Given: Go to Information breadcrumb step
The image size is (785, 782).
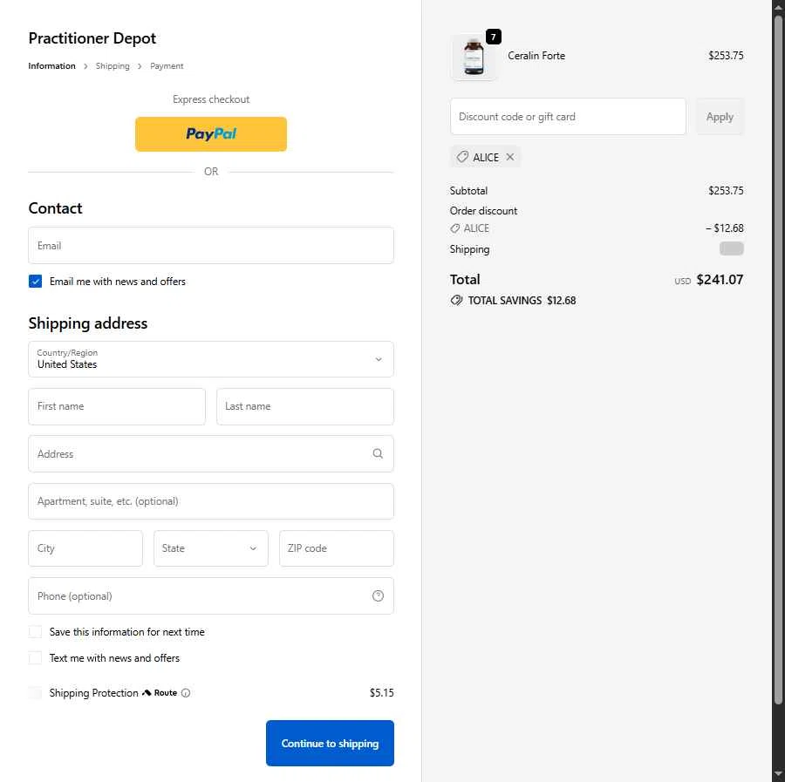Looking at the screenshot, I should point(51,66).
